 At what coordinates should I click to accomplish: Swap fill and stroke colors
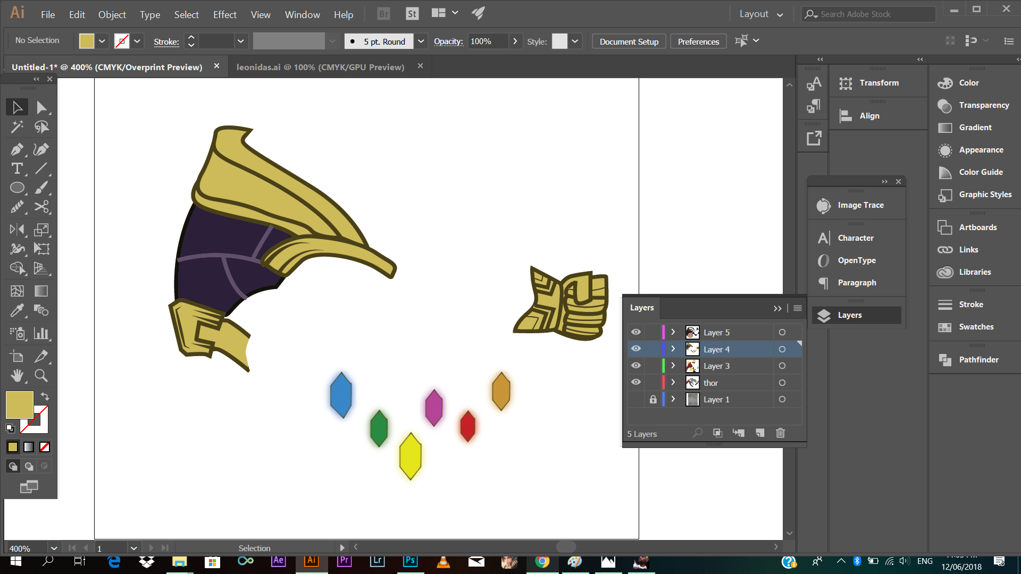45,396
